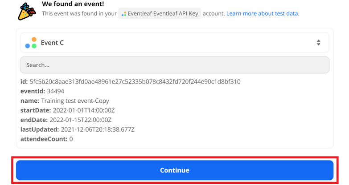Open Learn more about test data link
The width and height of the screenshot is (349, 185).
263,13
